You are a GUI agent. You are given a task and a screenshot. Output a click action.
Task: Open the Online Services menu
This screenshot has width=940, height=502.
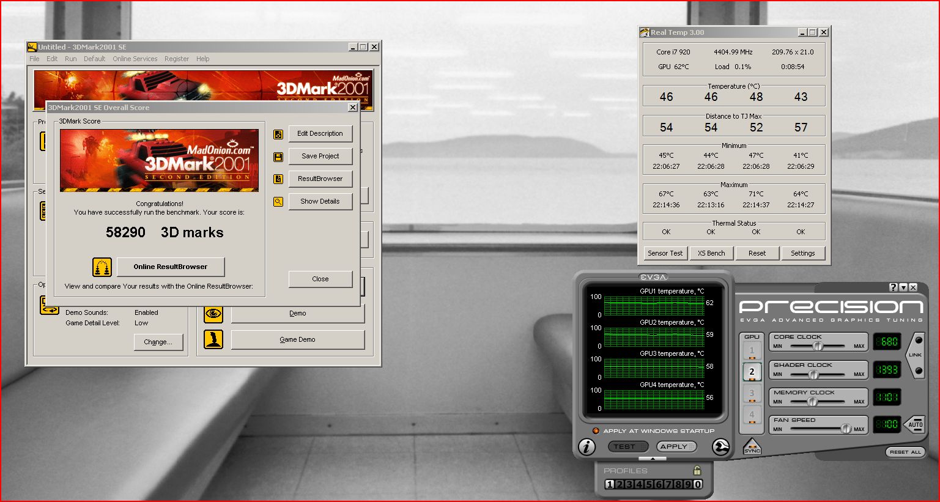click(135, 59)
